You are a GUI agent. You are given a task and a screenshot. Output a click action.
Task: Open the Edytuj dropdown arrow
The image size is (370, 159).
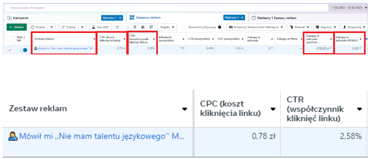[x=82, y=27]
